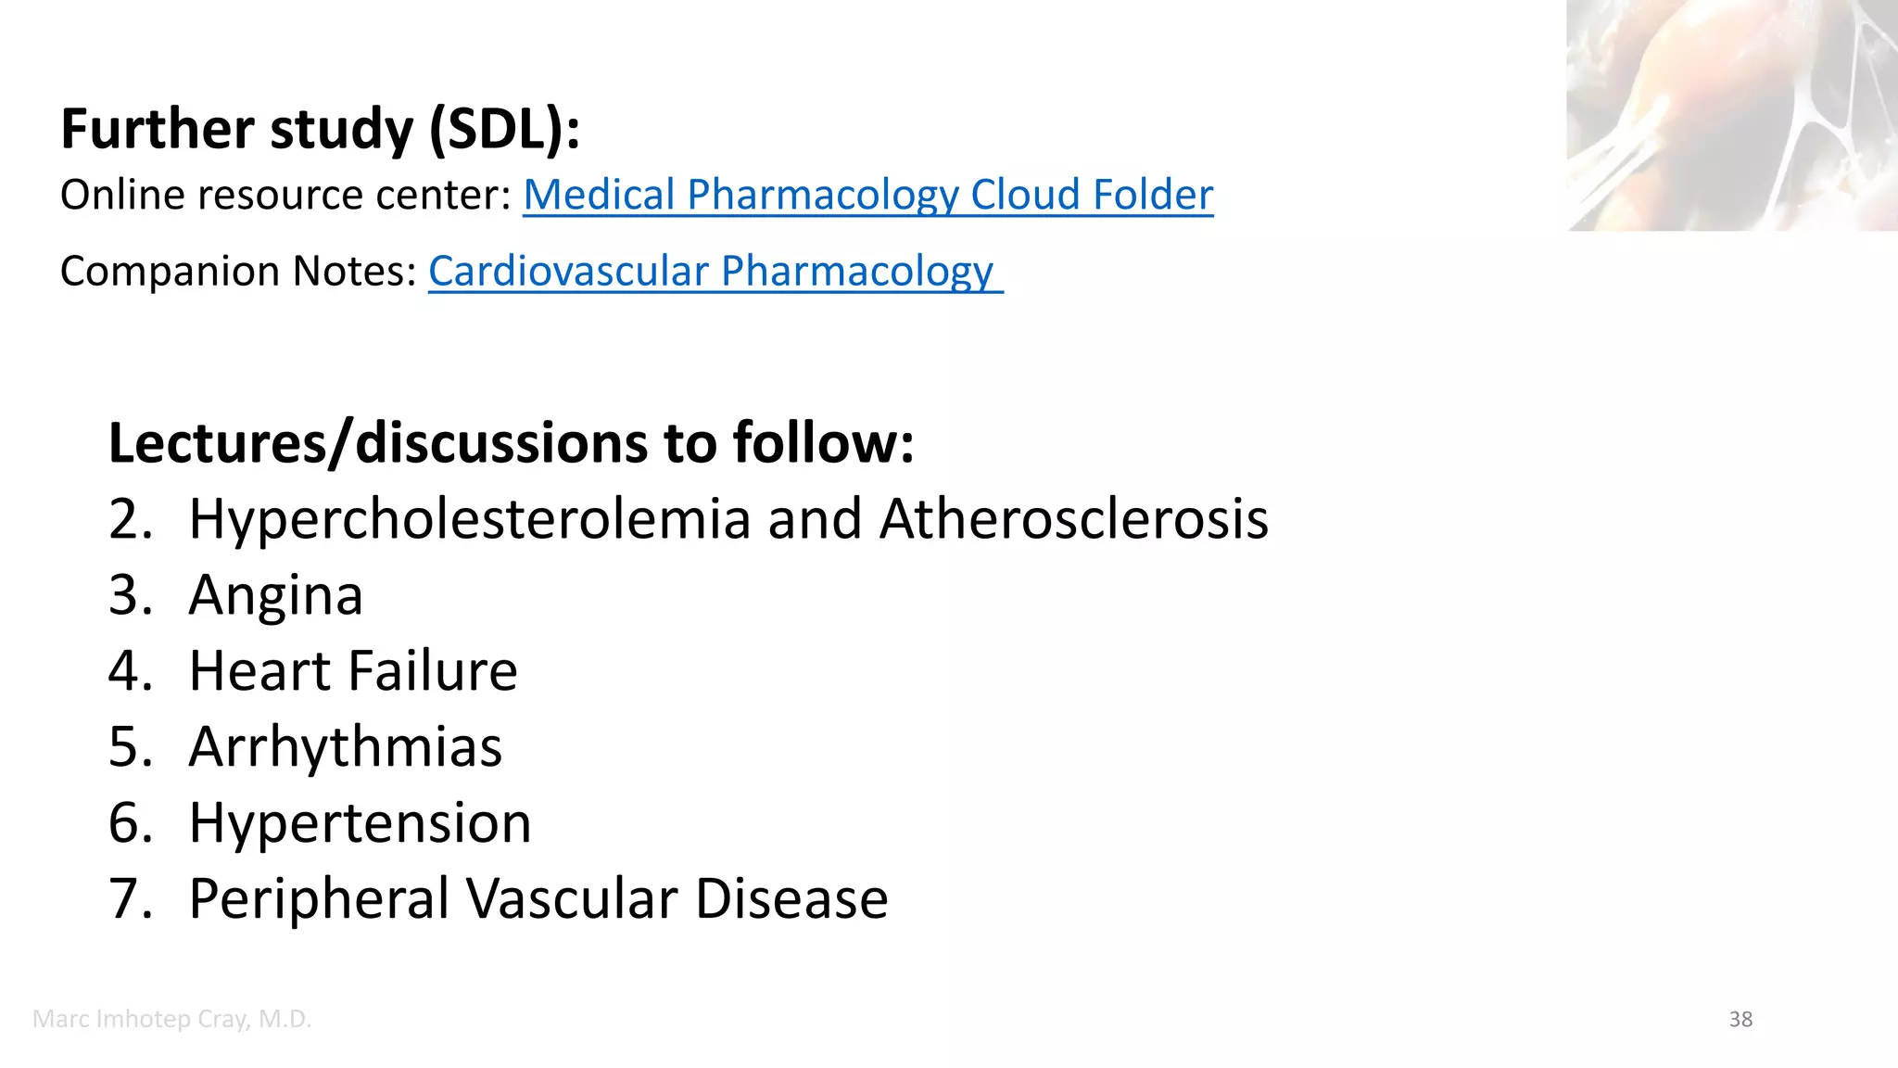Click the word 'Atherosclerosis' in the list
Screen dimensions: 1898x1068
(1073, 519)
